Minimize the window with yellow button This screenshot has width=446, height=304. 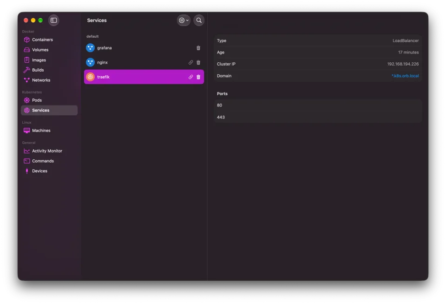[33, 20]
